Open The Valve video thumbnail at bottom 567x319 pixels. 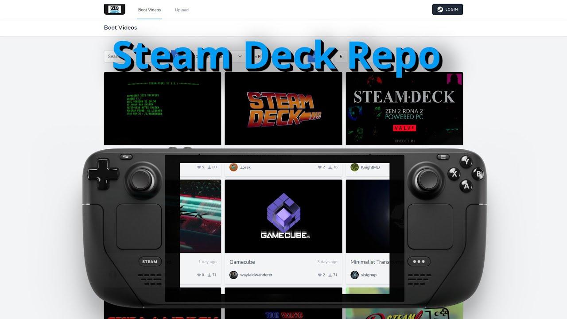(x=283, y=303)
